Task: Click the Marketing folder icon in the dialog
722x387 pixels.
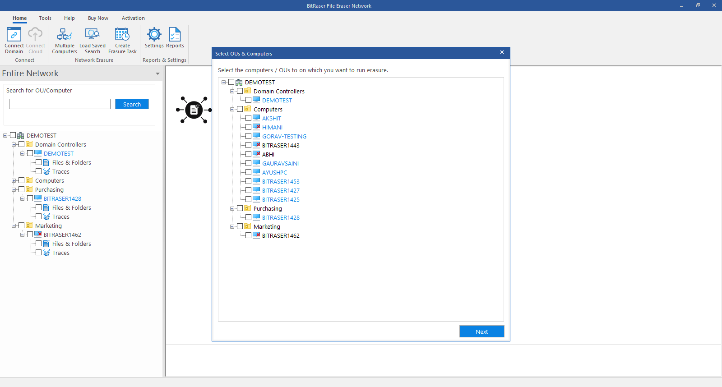Action: pos(248,226)
